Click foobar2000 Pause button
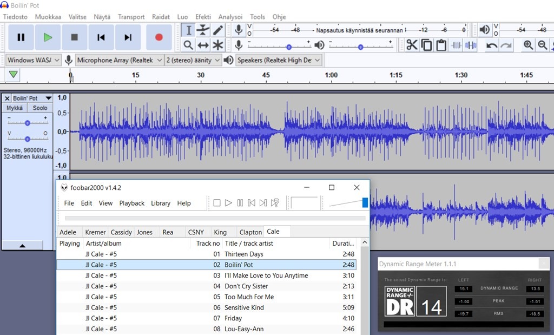The width and height of the screenshot is (554, 335). click(x=240, y=203)
